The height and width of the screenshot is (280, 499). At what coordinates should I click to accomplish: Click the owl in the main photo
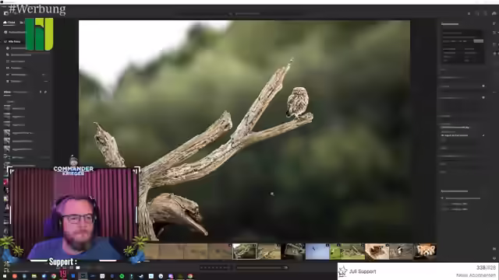point(297,103)
